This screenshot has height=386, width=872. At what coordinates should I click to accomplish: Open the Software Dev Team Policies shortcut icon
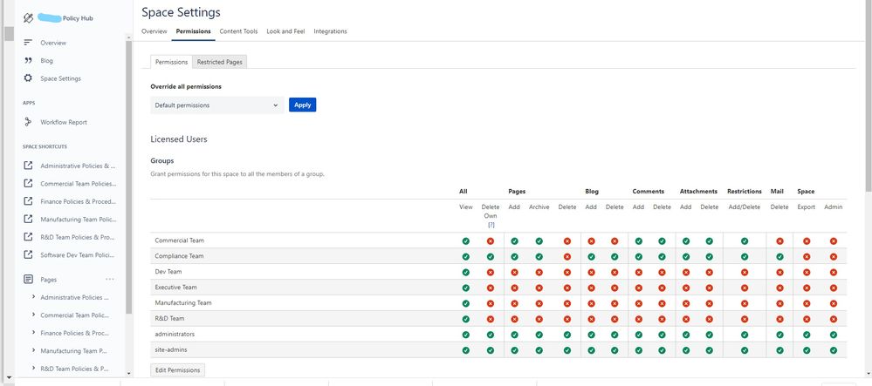tap(28, 255)
